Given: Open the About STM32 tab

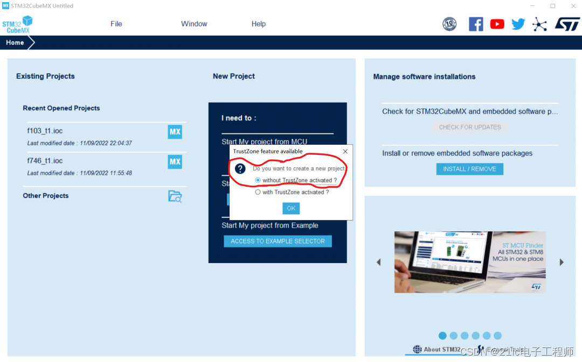Looking at the screenshot, I should click(437, 350).
